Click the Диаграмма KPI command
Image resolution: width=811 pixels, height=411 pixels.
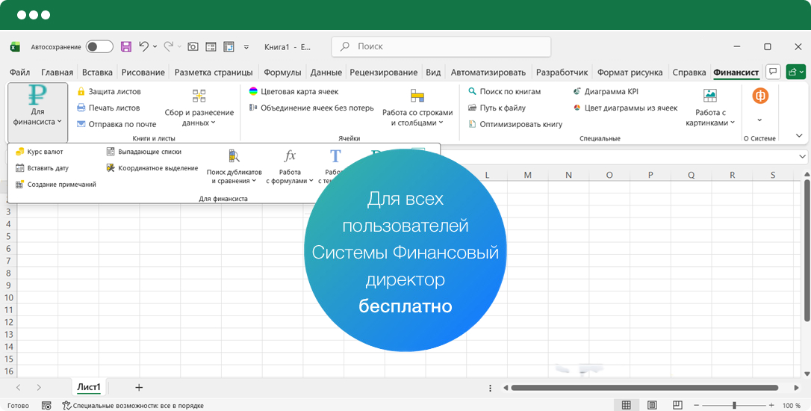[x=606, y=92]
